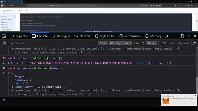
Task: Jump to _initNumber definition in lower prototype
Action: click(x=178, y=90)
